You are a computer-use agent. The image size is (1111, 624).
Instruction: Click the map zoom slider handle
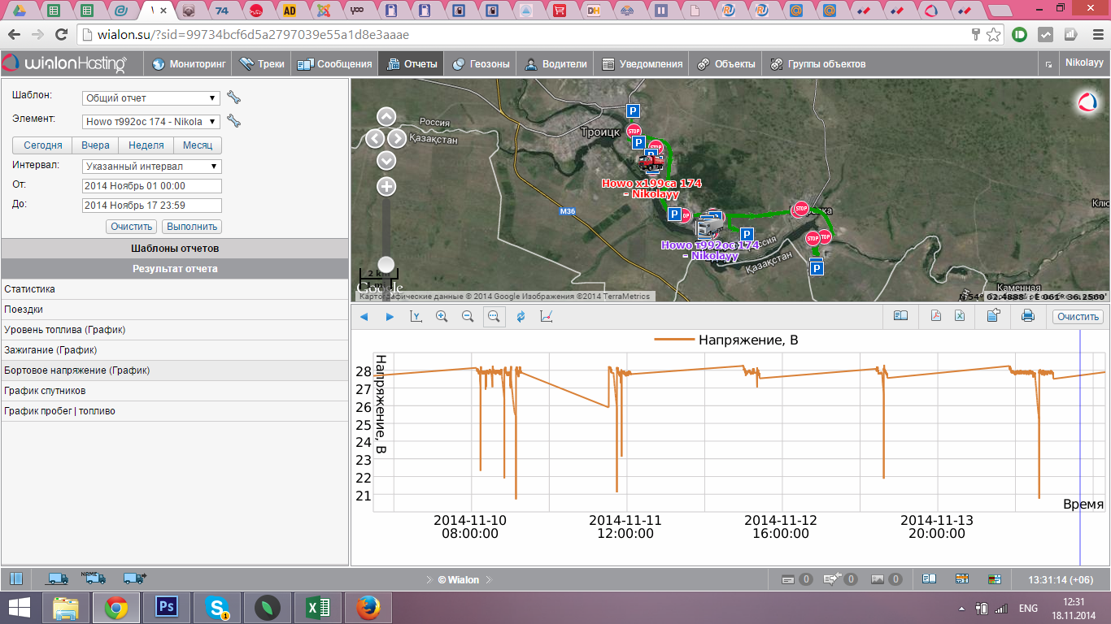click(x=387, y=264)
